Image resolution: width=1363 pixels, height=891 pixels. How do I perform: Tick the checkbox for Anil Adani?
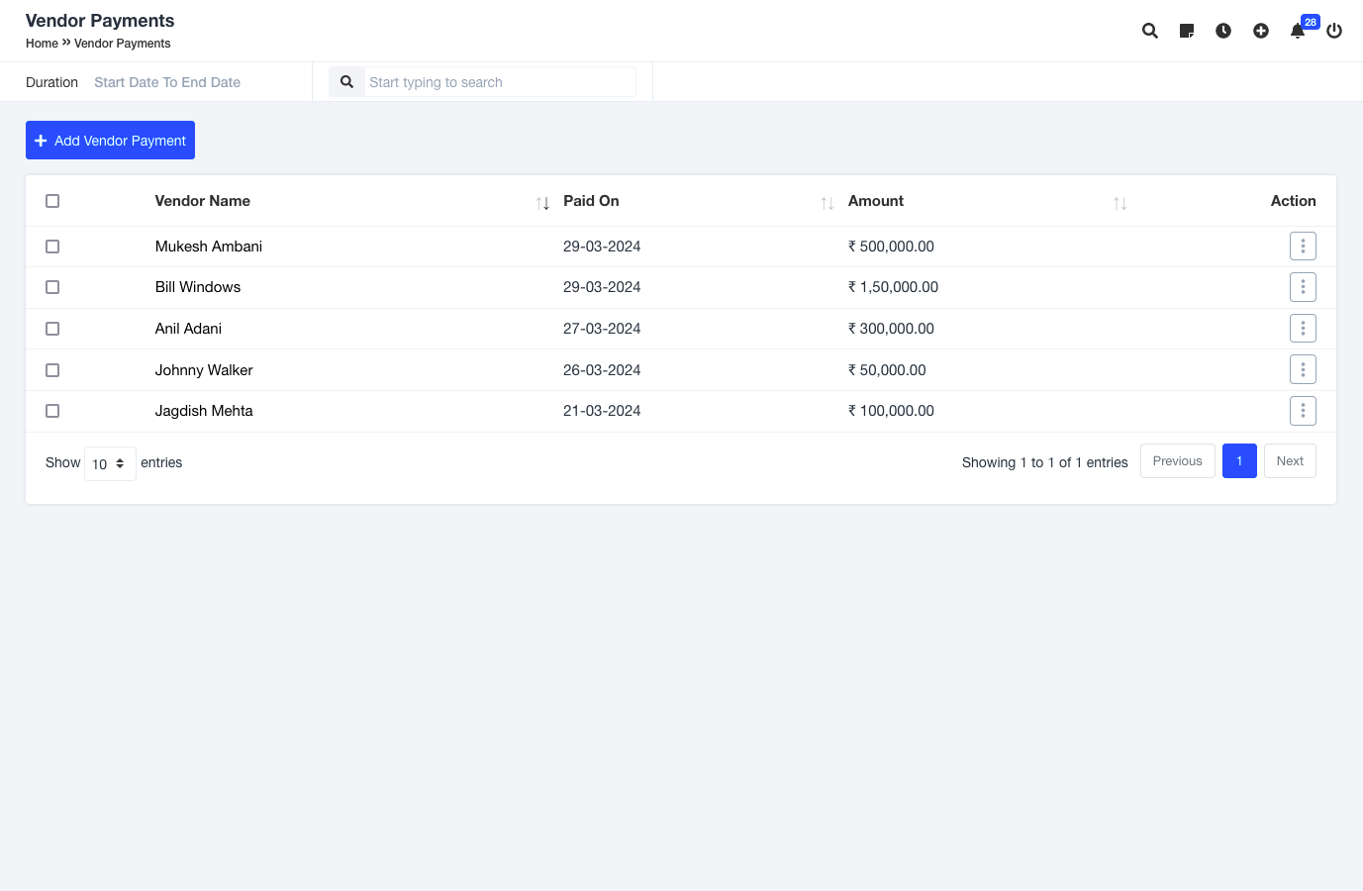pos(52,329)
